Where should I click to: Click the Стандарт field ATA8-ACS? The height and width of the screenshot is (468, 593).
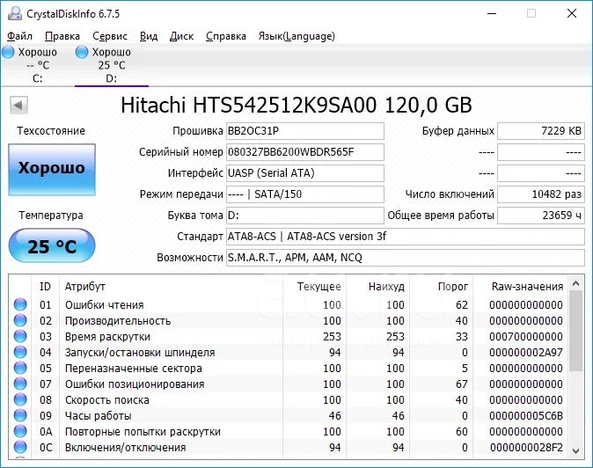406,237
